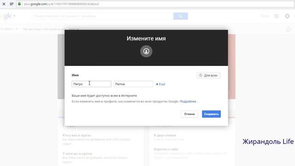Click the address bar URL
Viewport: 295px width, 166px height.
coord(61,4)
